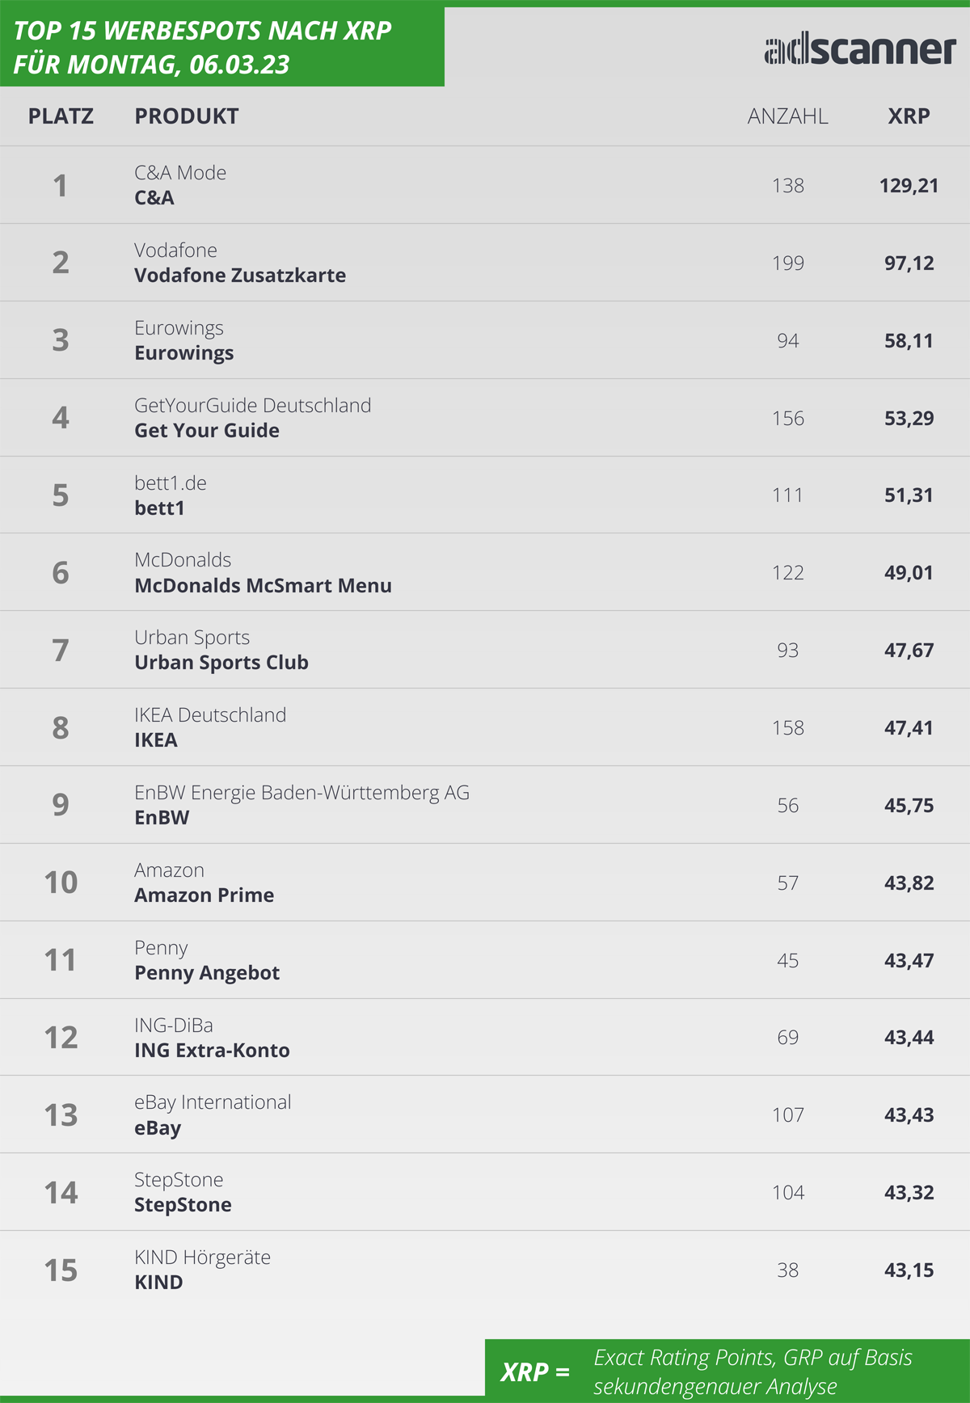This screenshot has width=970, height=1403.
Task: Click the ANZAHL column header
Action: [x=787, y=116]
